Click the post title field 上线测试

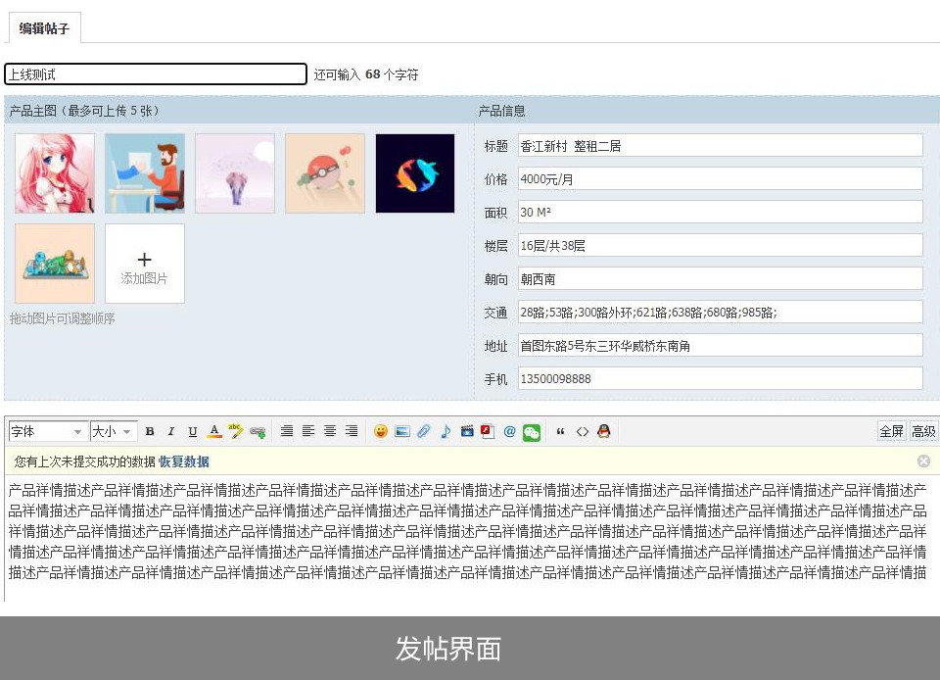(156, 74)
